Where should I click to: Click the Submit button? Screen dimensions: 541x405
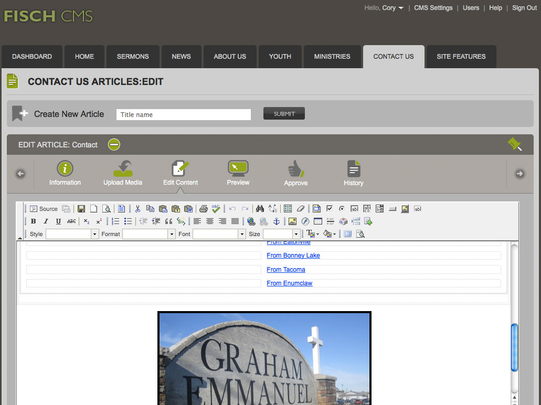tap(284, 113)
